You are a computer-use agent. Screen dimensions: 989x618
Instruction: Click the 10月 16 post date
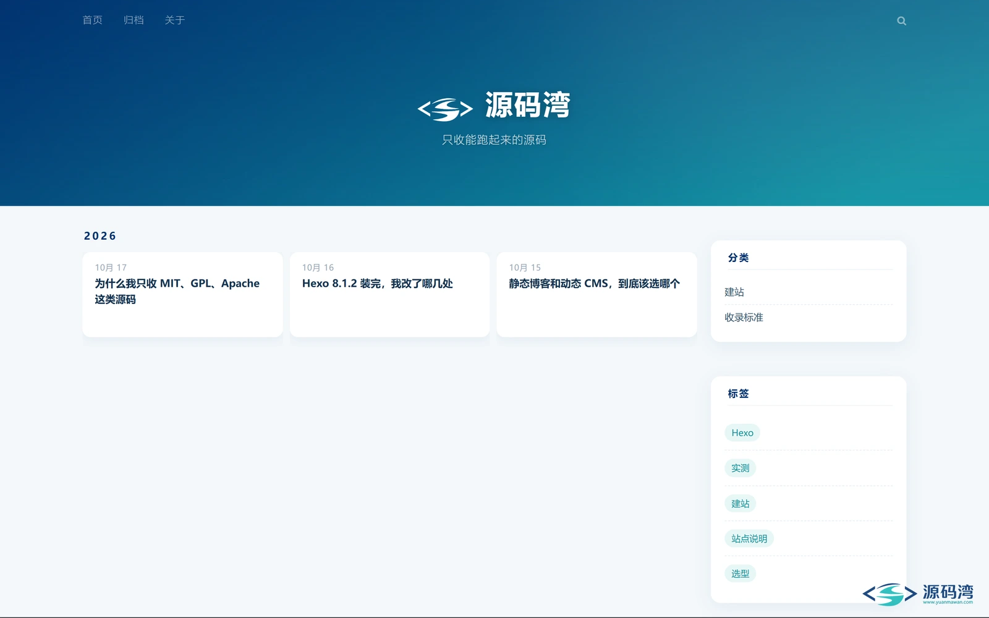[318, 268]
